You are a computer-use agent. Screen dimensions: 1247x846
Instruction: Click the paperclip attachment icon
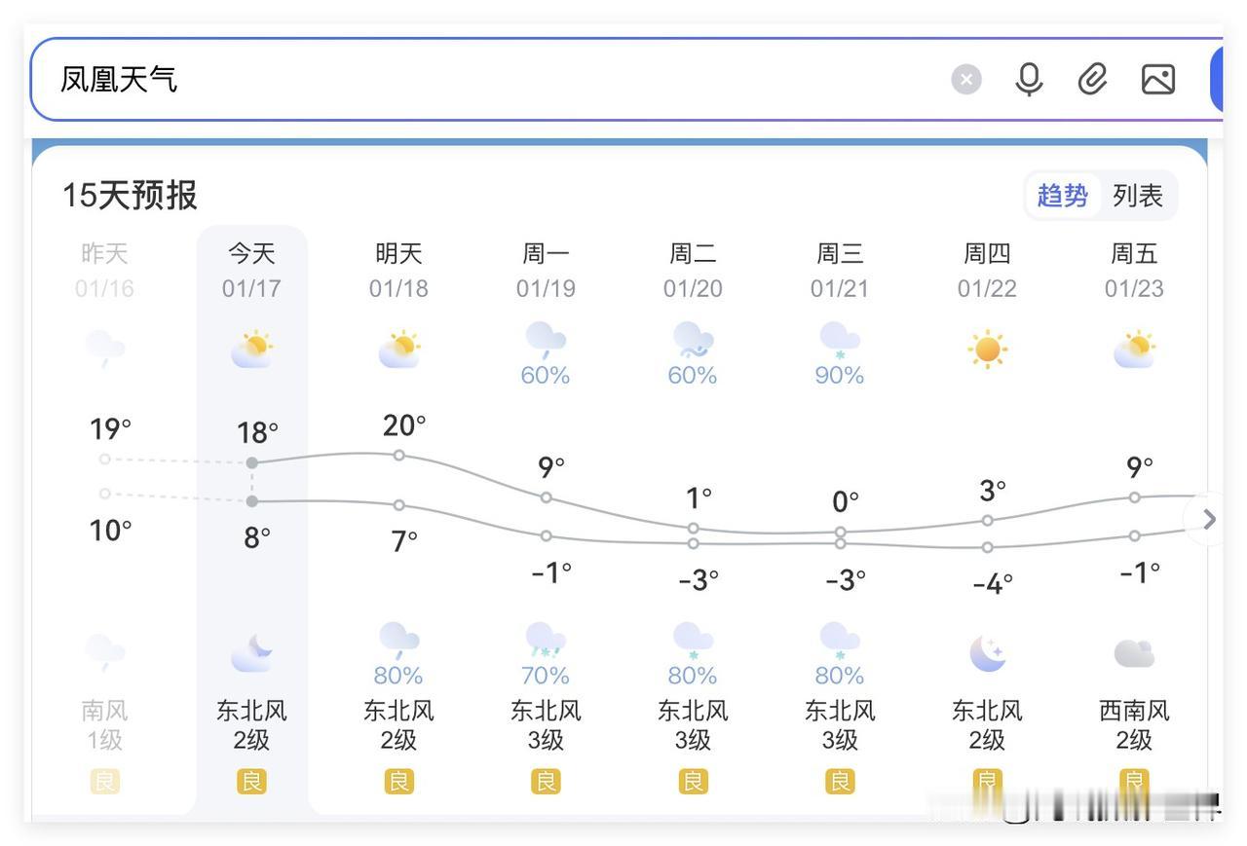(1093, 79)
